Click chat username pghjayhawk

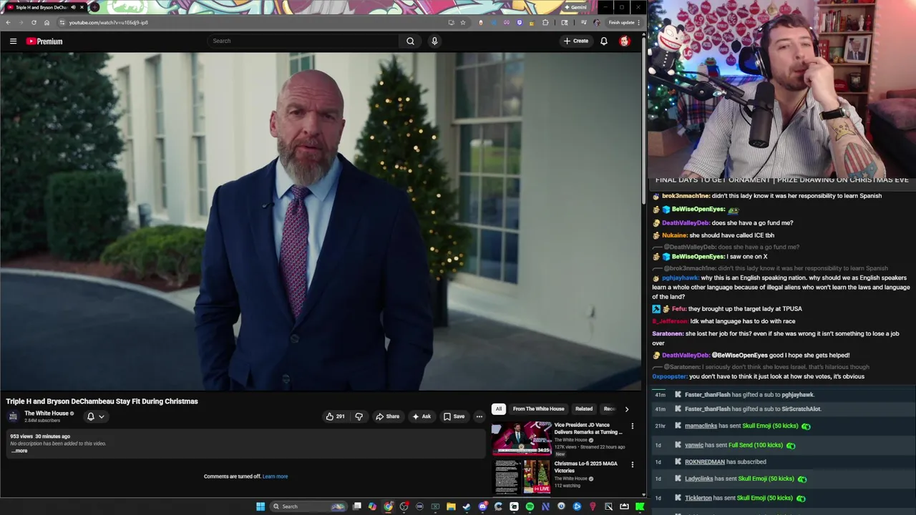(x=681, y=278)
